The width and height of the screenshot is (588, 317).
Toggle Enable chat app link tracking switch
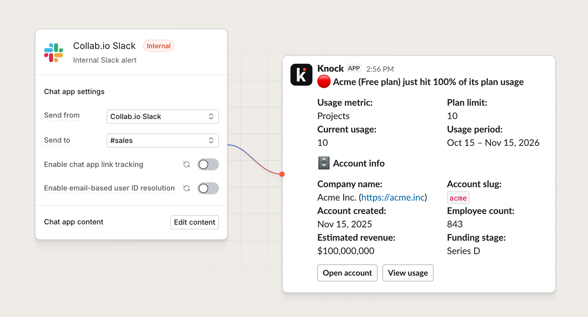208,165
